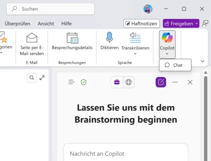The image size is (211, 161).
Task: Close the Copilot pane
Action: click(190, 82)
